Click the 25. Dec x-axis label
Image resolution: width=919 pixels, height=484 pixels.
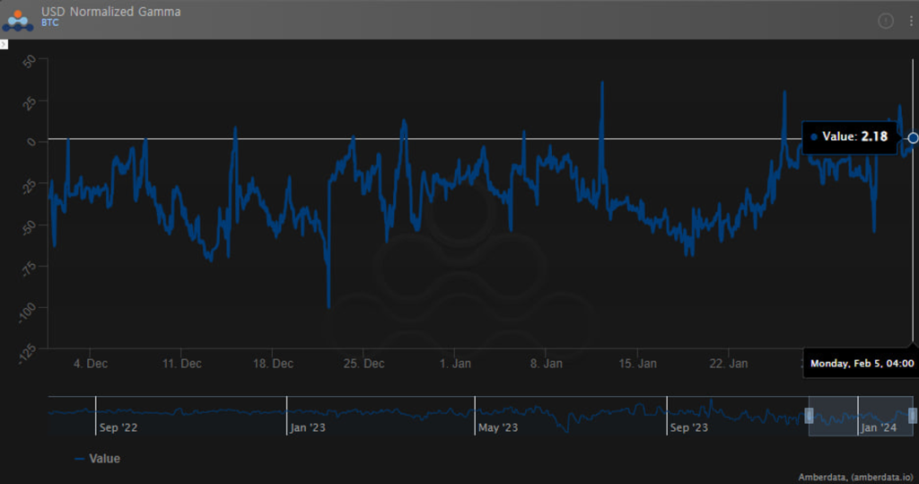(364, 364)
